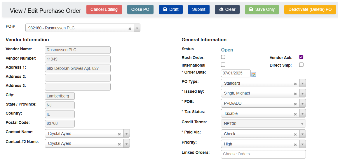The height and width of the screenshot is (162, 338).
Task: Click the City field Lambertberg
Action: point(60,96)
